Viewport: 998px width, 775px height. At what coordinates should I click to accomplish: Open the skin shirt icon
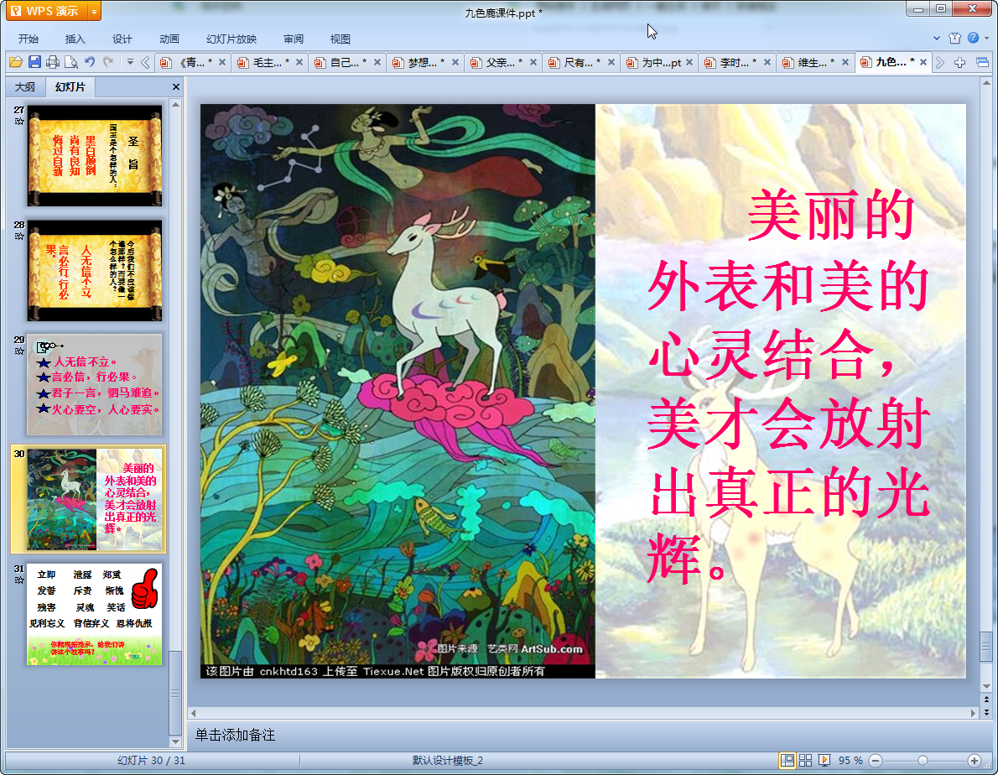(954, 39)
